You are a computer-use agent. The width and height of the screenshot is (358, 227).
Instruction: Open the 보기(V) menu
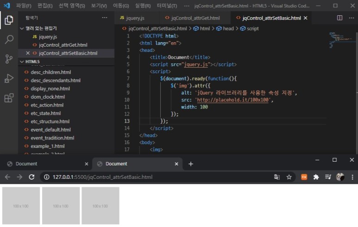point(99,6)
